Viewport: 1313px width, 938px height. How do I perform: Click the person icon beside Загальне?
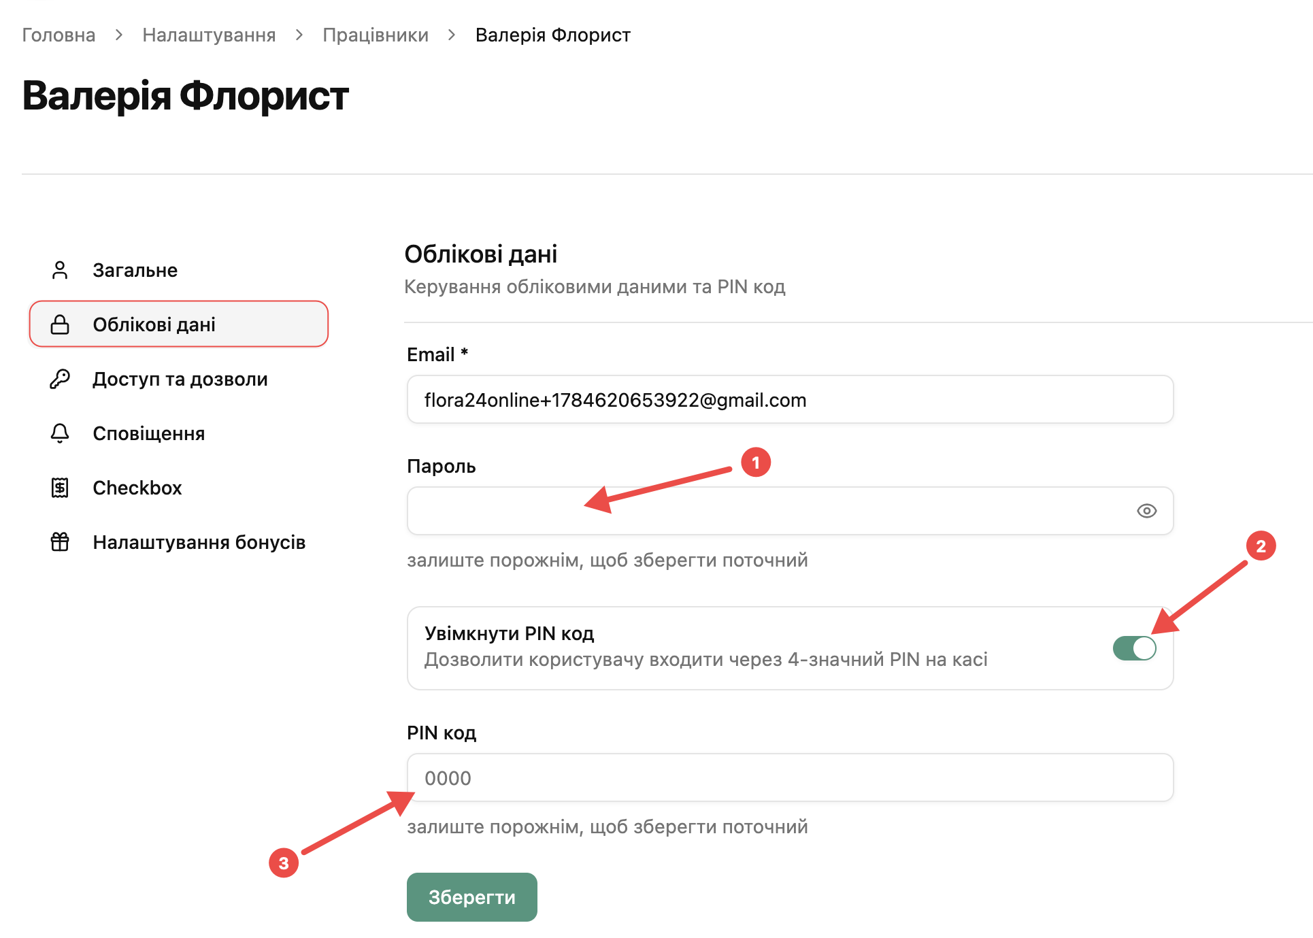click(x=60, y=270)
